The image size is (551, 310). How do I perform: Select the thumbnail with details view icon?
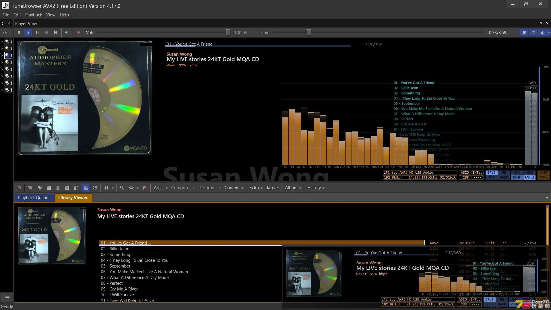[76, 188]
